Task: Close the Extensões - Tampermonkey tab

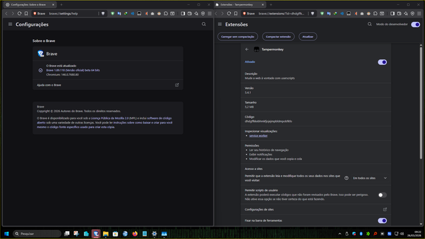Action: pos(263,5)
